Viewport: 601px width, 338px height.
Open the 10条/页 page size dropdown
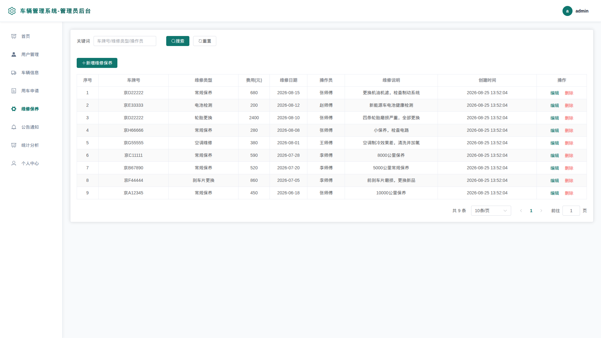click(x=491, y=211)
